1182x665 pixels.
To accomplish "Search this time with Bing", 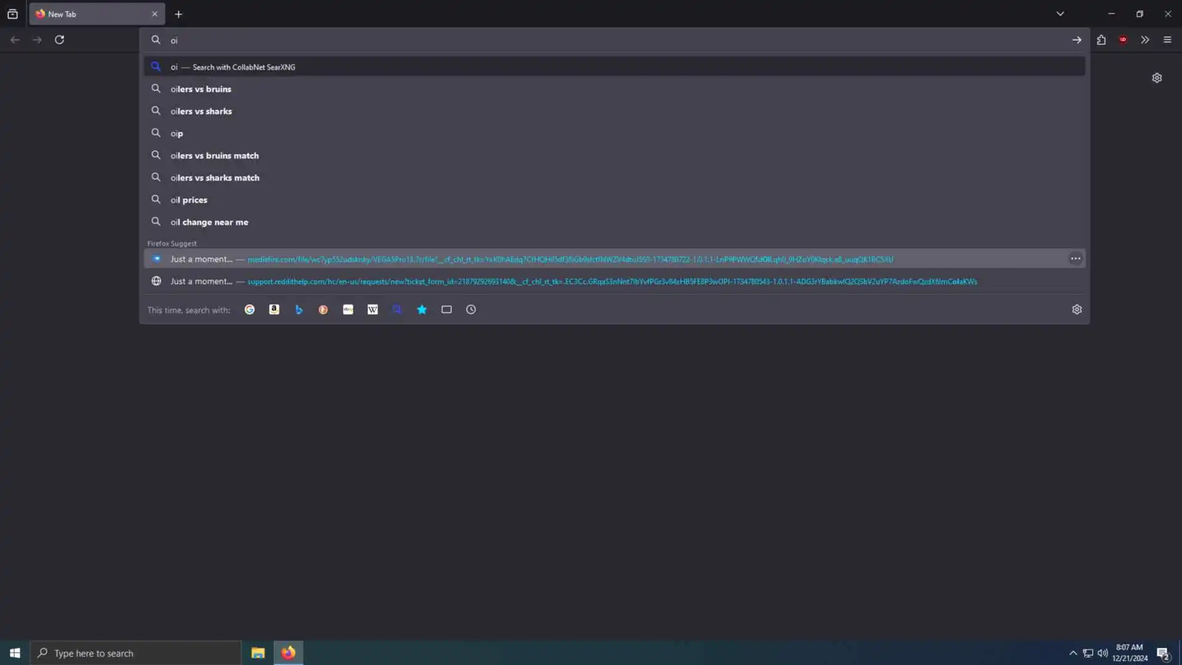I will [299, 310].
